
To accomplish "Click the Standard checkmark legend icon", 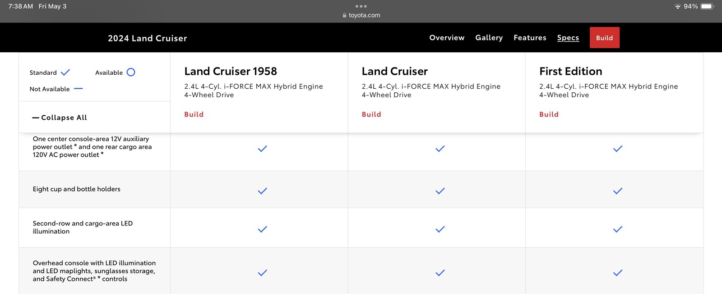I will coord(65,72).
